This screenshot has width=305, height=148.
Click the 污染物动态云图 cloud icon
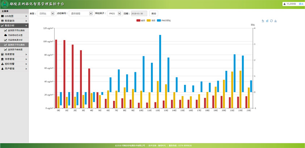coord(5,35)
